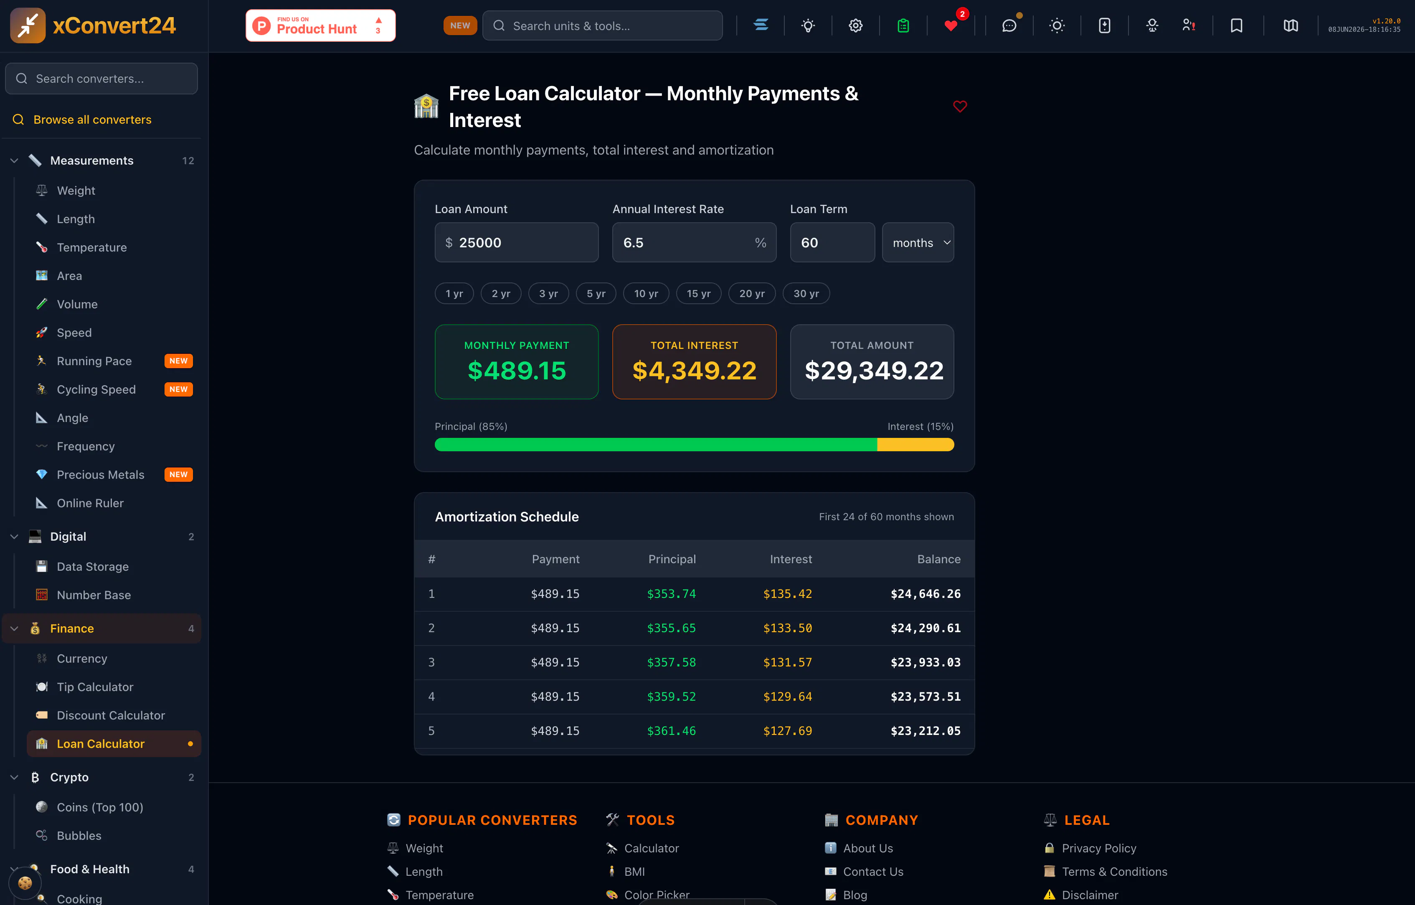
Task: Click the Find us on Product Hunt badge
Action: 320,25
